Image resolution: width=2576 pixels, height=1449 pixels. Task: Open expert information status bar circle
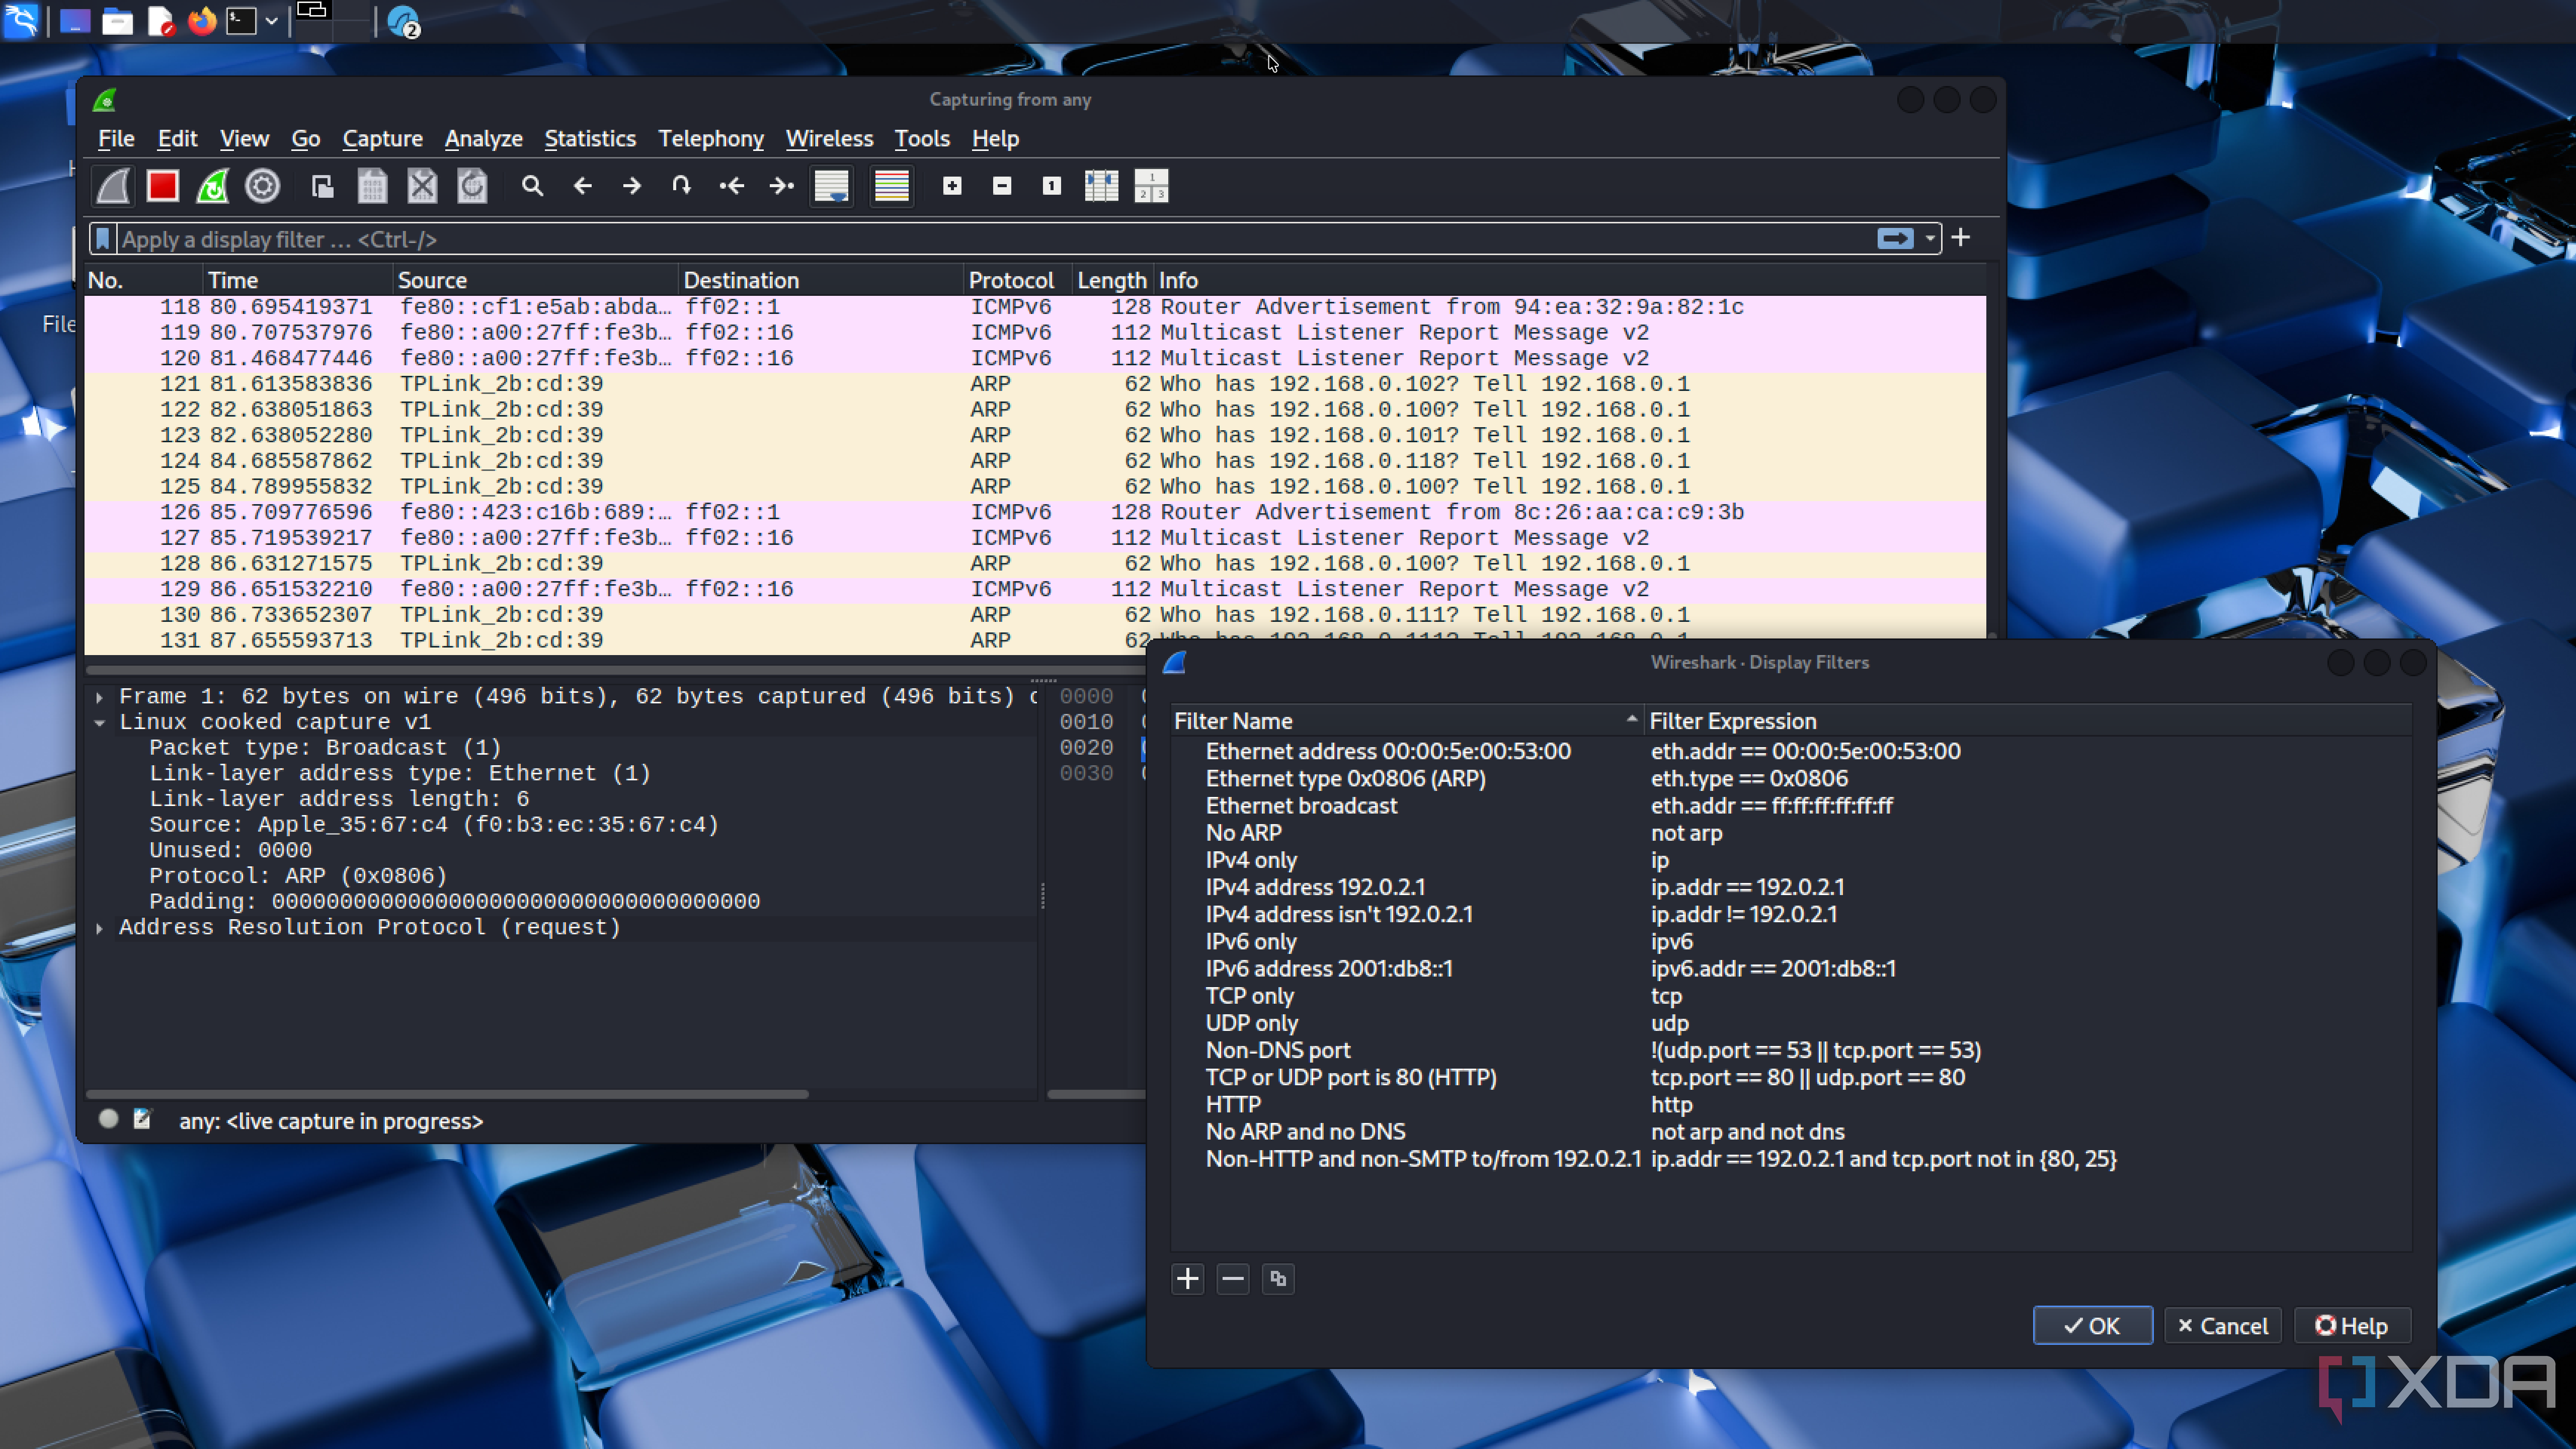(x=109, y=1120)
